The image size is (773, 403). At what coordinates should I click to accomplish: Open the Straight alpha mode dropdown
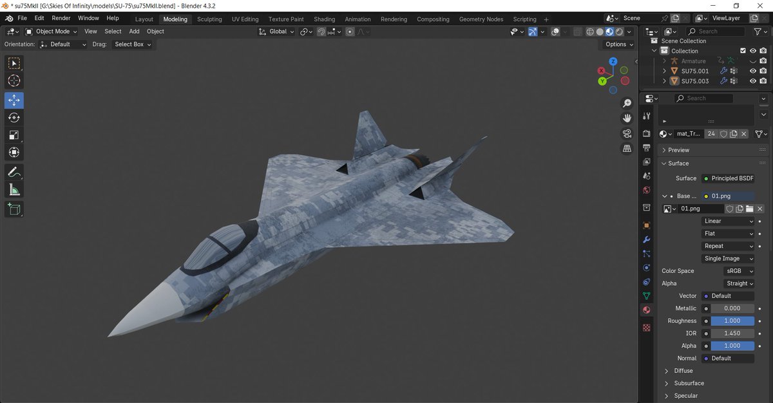(739, 283)
